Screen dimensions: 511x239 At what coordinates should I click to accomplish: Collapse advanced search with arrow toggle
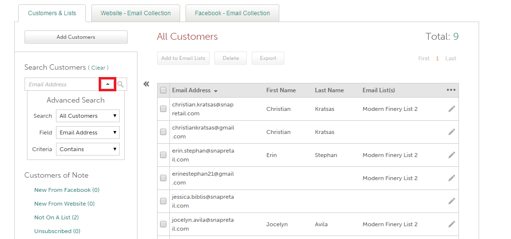tap(108, 84)
